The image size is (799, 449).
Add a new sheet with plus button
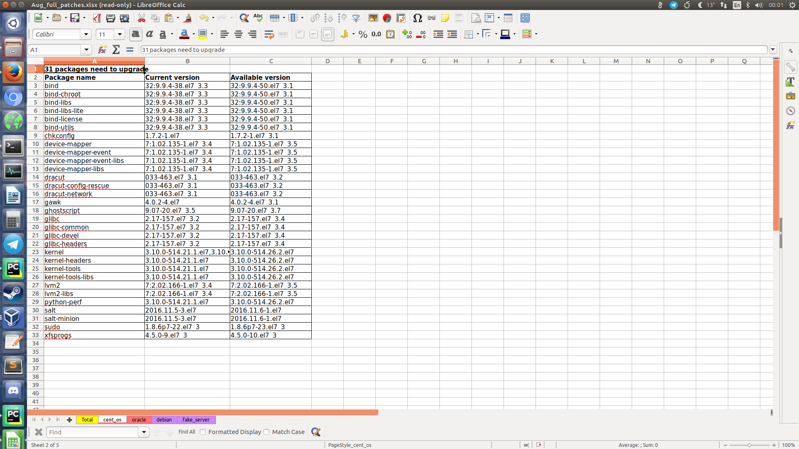coord(69,420)
